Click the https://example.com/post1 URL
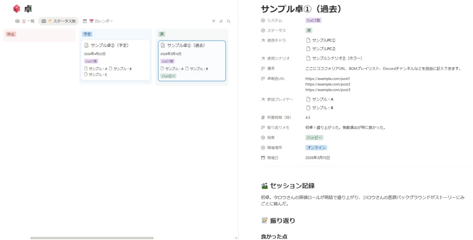Screen dimensions: 473x240 (327, 79)
